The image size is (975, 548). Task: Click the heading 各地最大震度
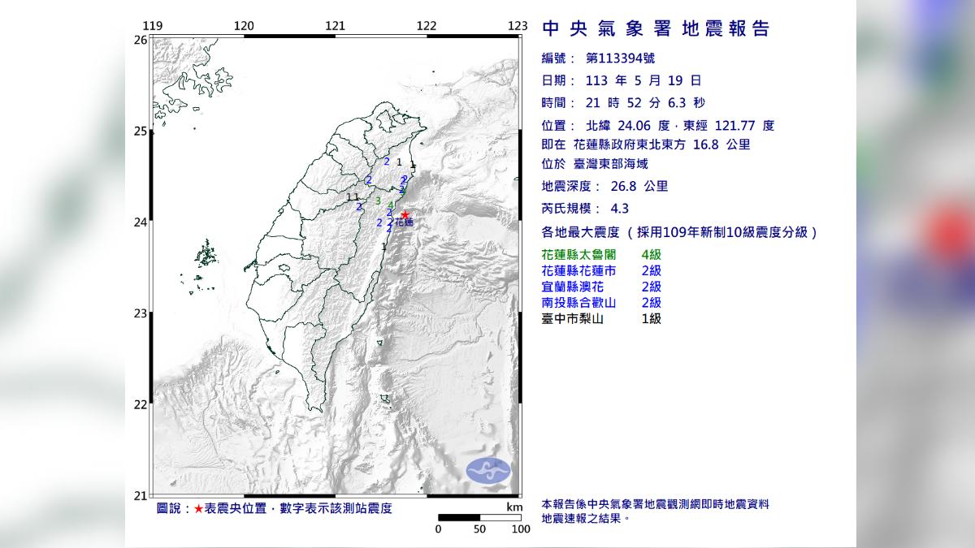(579, 232)
